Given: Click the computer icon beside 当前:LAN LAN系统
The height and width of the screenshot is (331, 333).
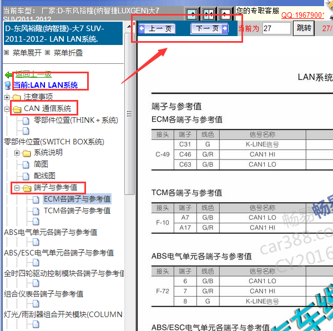Looking at the screenshot, I should [x=8, y=85].
